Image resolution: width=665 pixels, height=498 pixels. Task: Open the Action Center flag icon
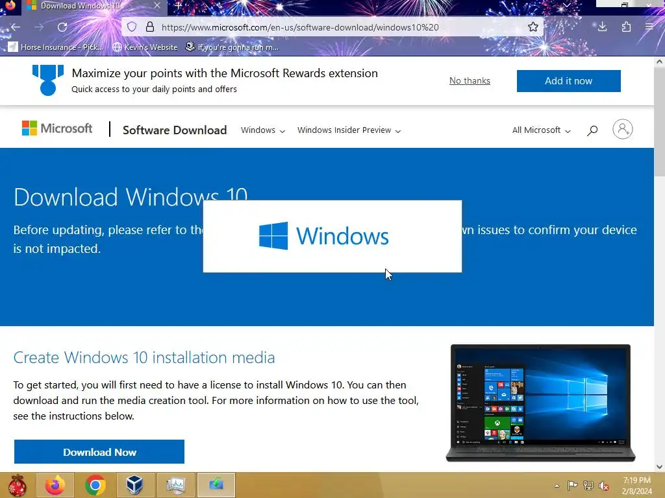click(x=572, y=485)
